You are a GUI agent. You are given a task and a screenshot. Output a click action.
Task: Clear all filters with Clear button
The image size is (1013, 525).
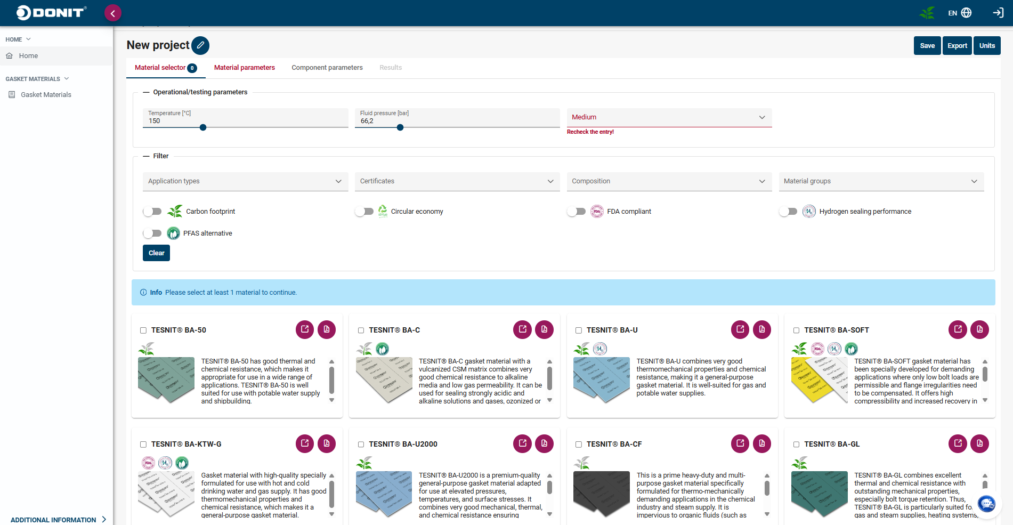(x=156, y=253)
